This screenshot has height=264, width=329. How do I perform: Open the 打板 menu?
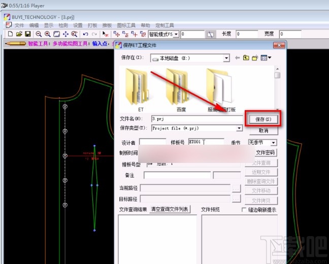pyautogui.click(x=92, y=25)
